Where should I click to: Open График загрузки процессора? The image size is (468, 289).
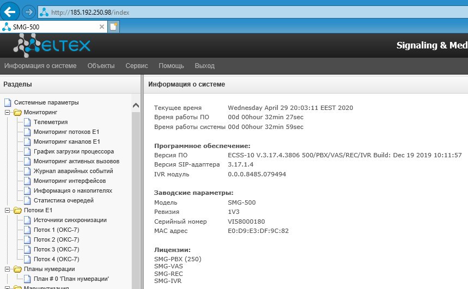point(74,151)
